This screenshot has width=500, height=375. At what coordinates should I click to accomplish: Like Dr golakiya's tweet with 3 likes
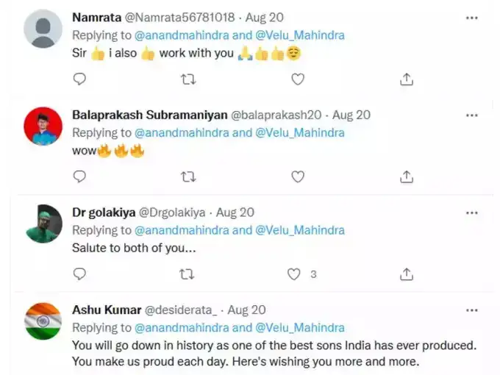295,274
